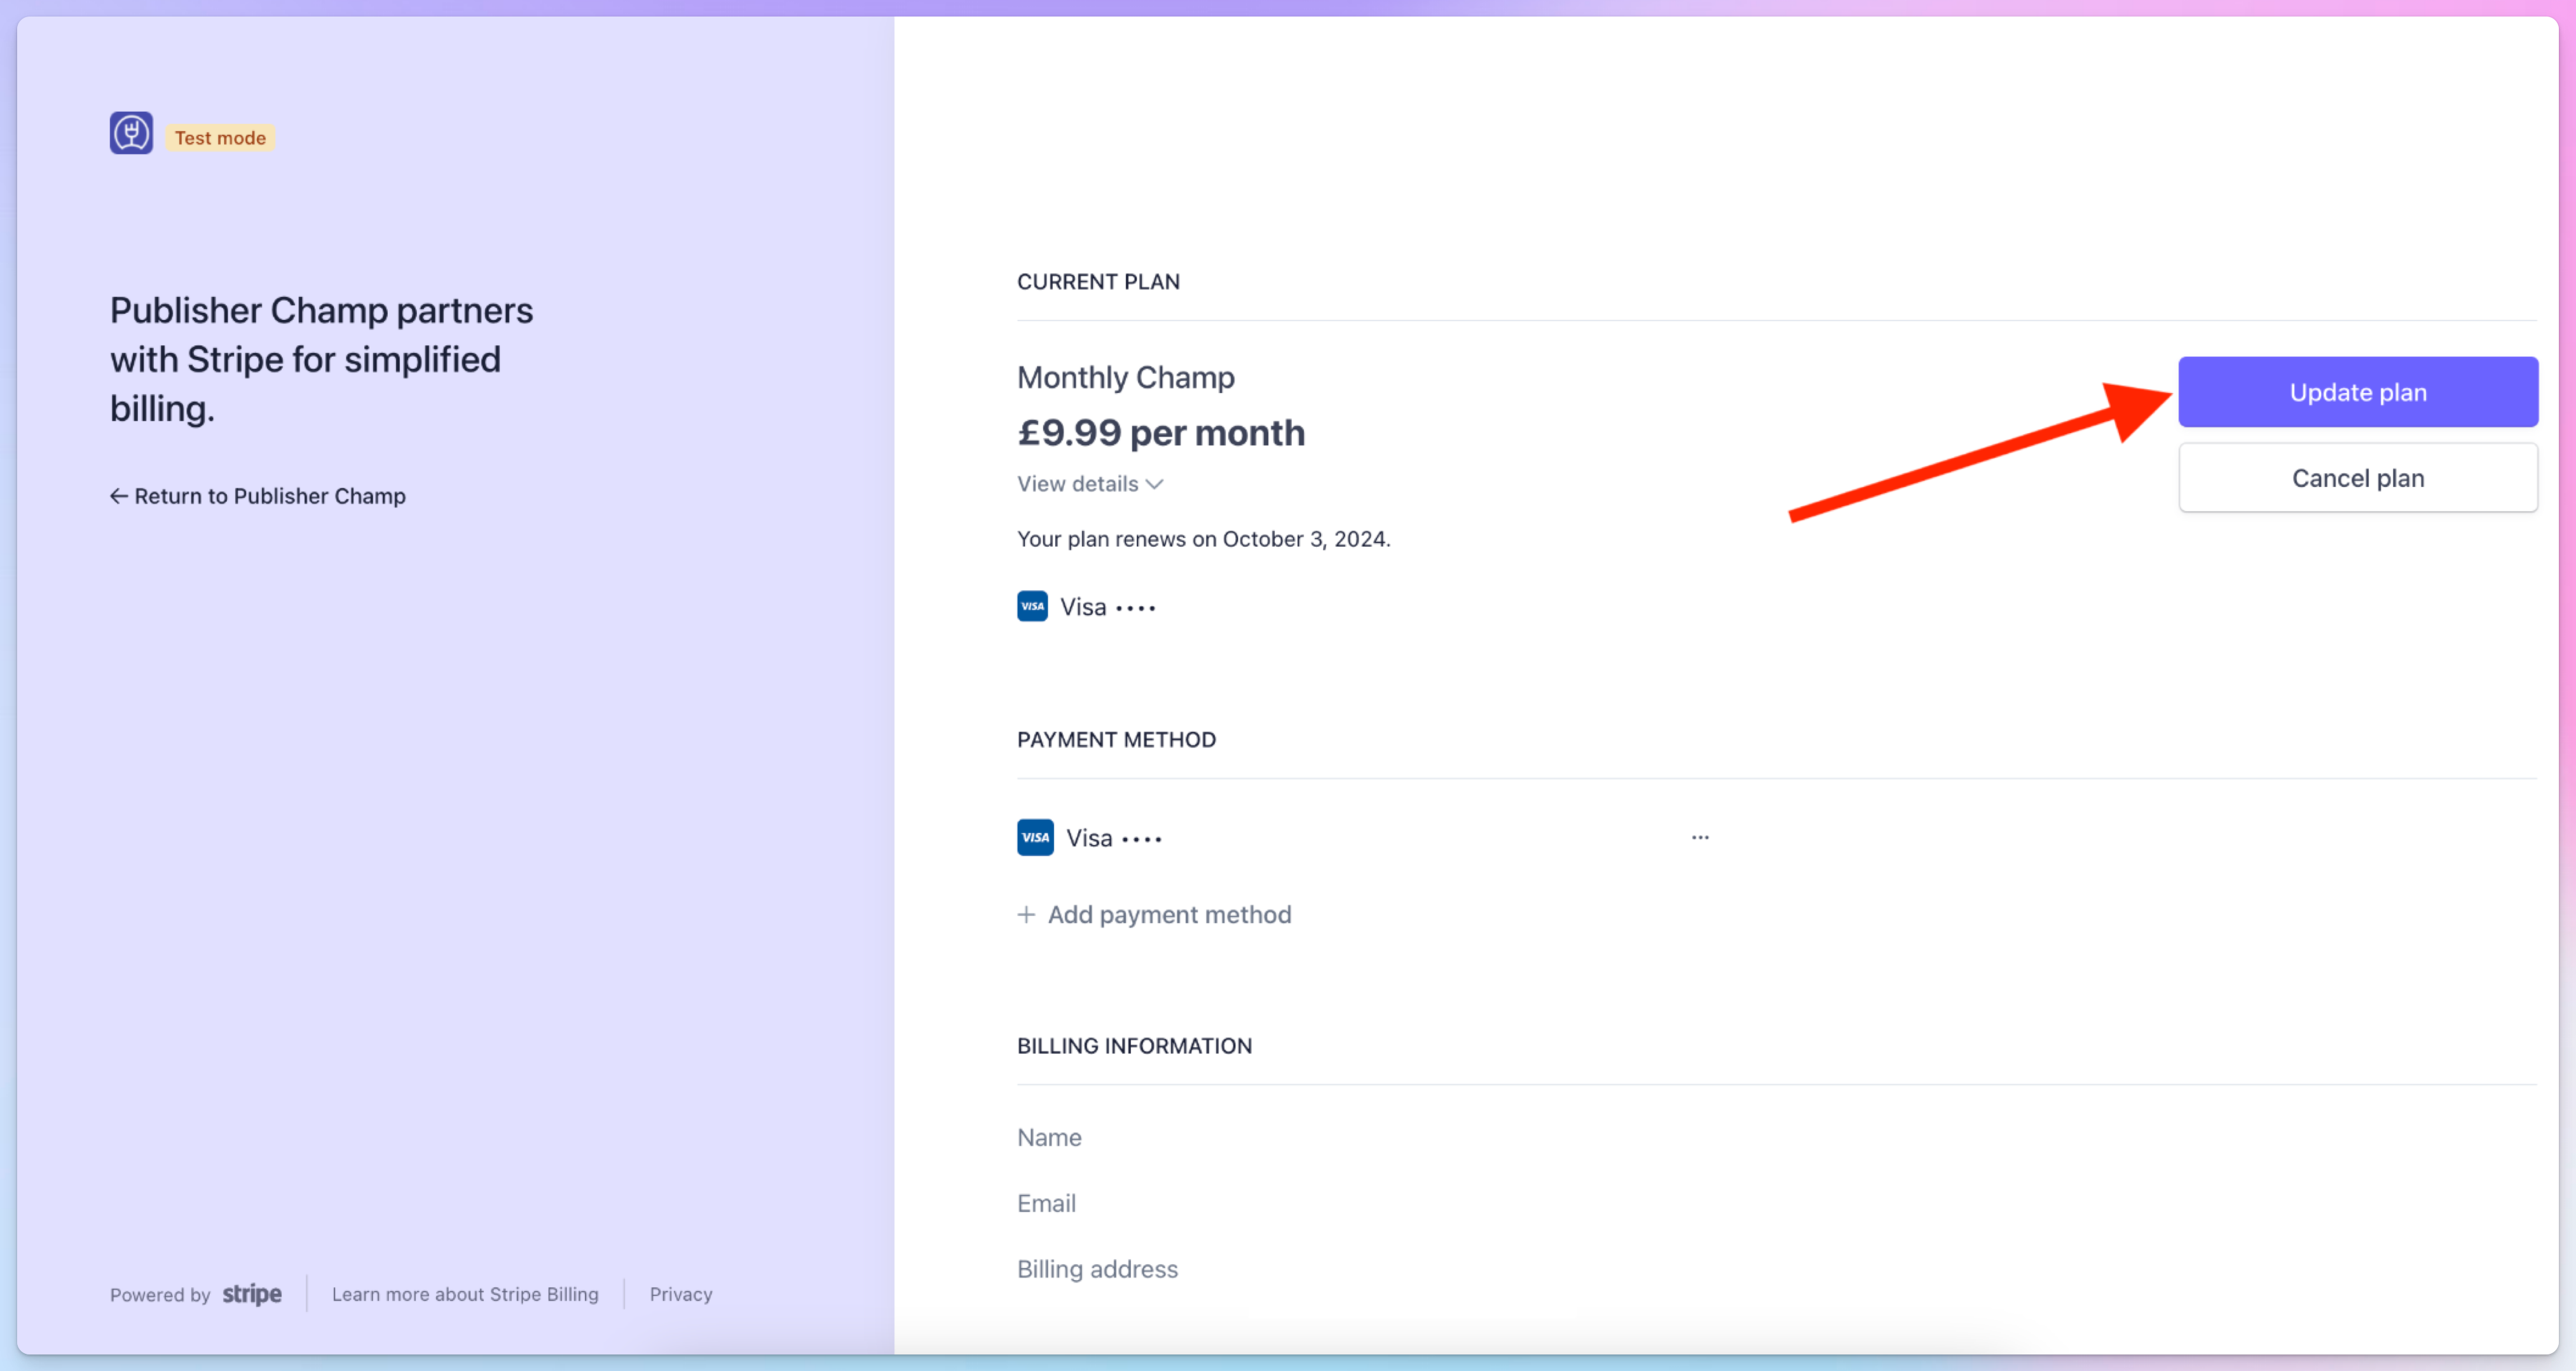Click the Publisher Champ partners with Stripe heading
Viewport: 2576px width, 1371px height.
point(321,359)
